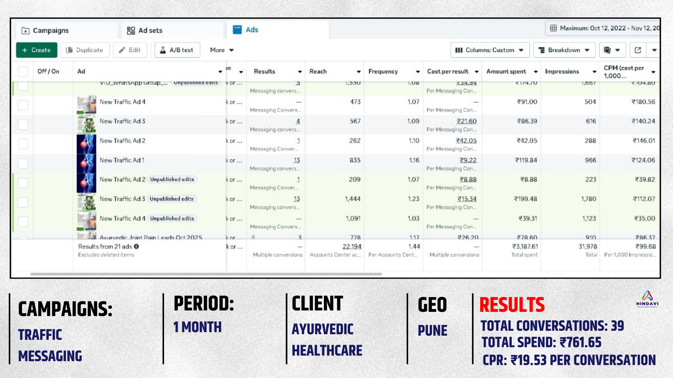The height and width of the screenshot is (378, 673).
Task: Check the select-all header checkbox
Action: click(x=23, y=71)
